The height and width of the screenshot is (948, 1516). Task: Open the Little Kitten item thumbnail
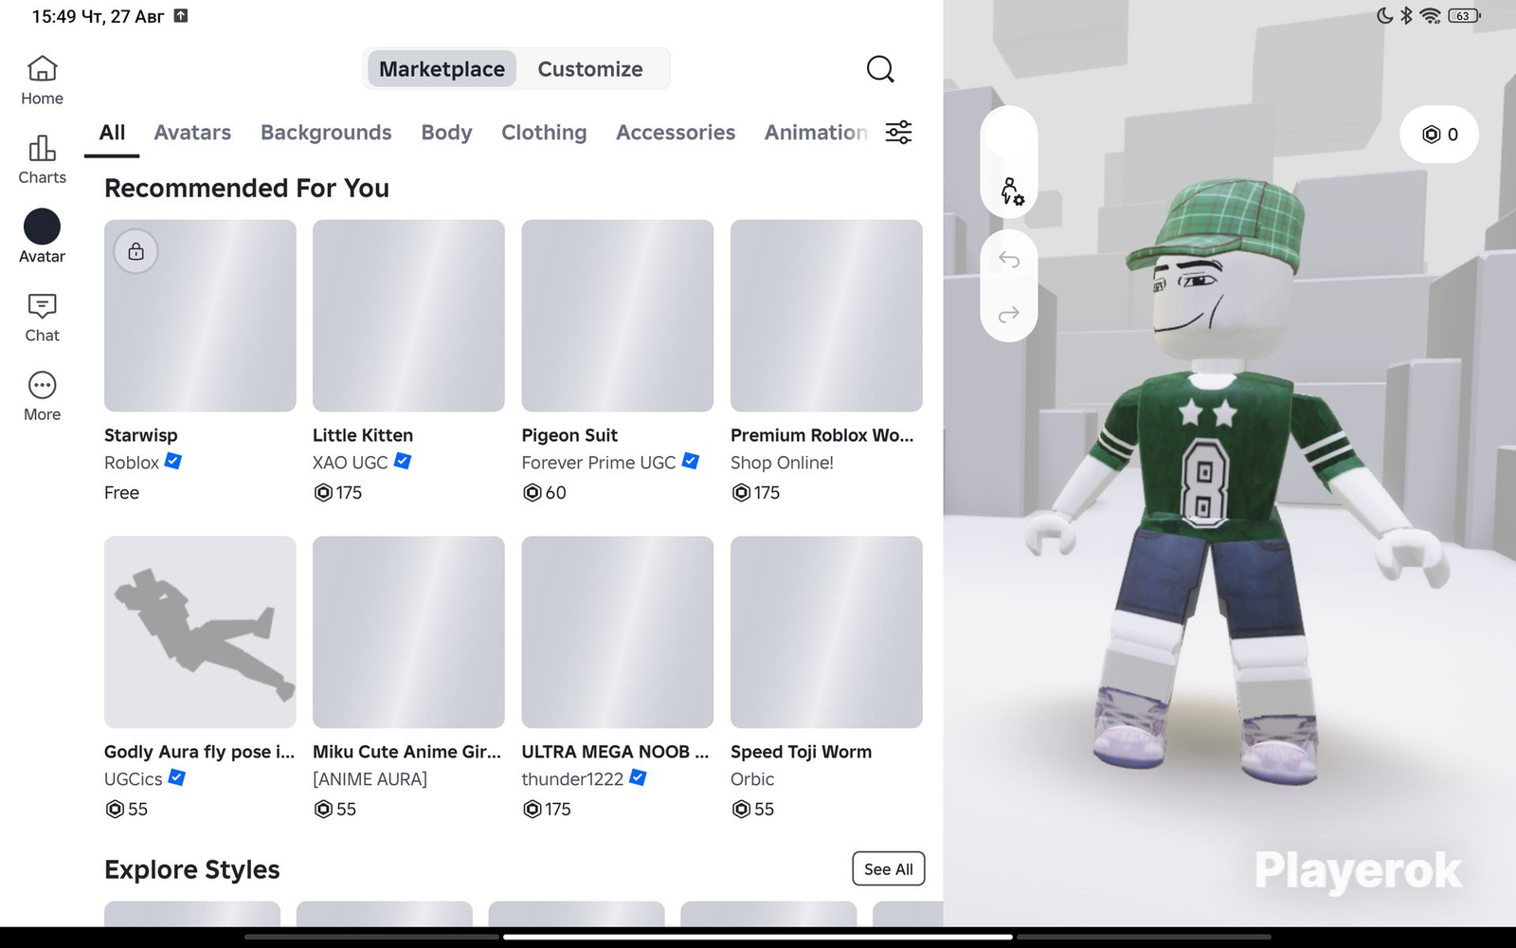[x=408, y=316]
